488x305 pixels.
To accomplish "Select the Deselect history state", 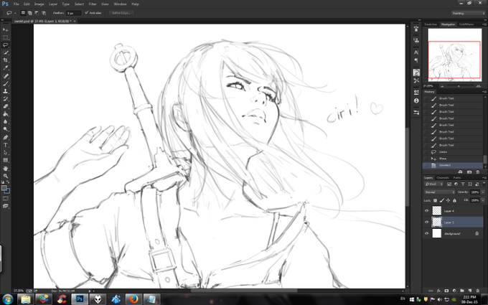I will coord(453,165).
